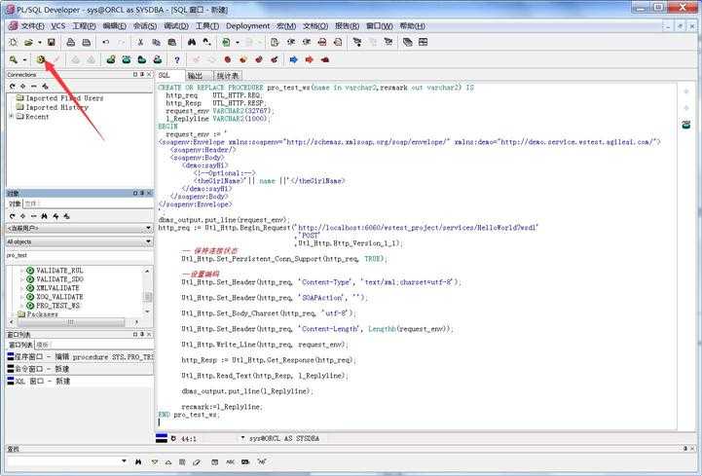The height and width of the screenshot is (476, 702).
Task: Click the green icon in right editor margin
Action: (685, 125)
